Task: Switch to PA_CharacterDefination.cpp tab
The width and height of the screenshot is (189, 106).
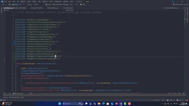Action: [x=171, y=8]
